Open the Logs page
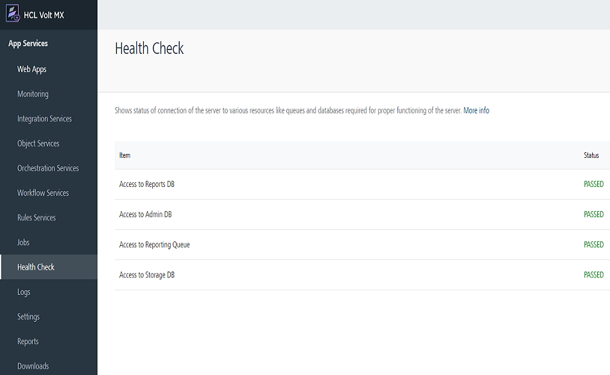610x375 pixels. 24,292
